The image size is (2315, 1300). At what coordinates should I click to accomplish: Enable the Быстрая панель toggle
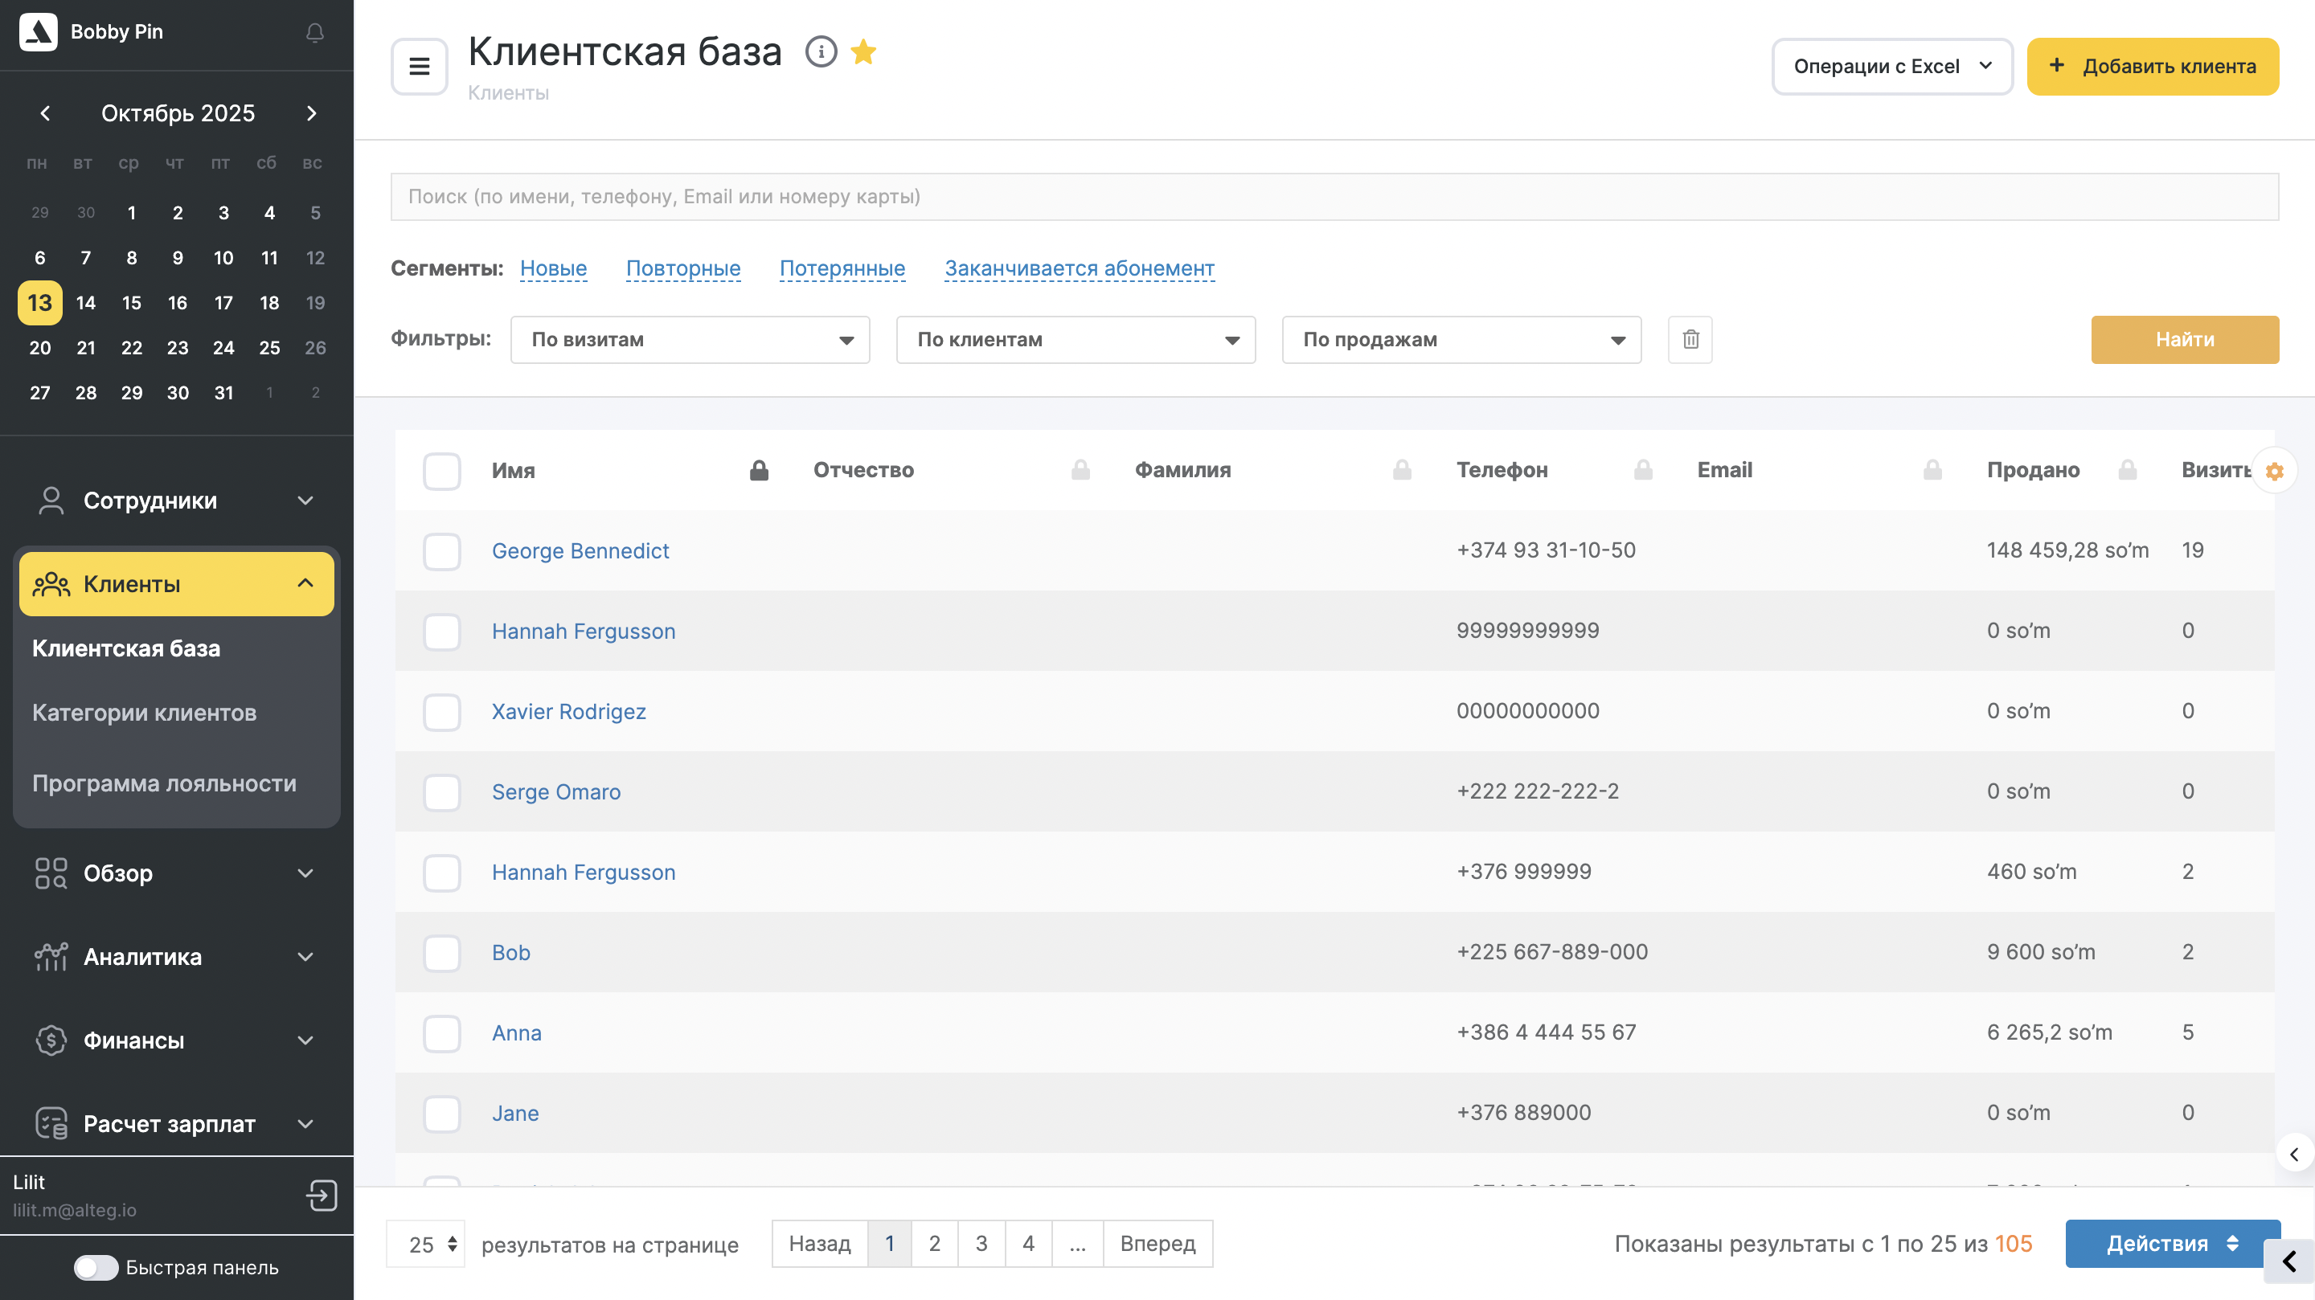[x=96, y=1267]
